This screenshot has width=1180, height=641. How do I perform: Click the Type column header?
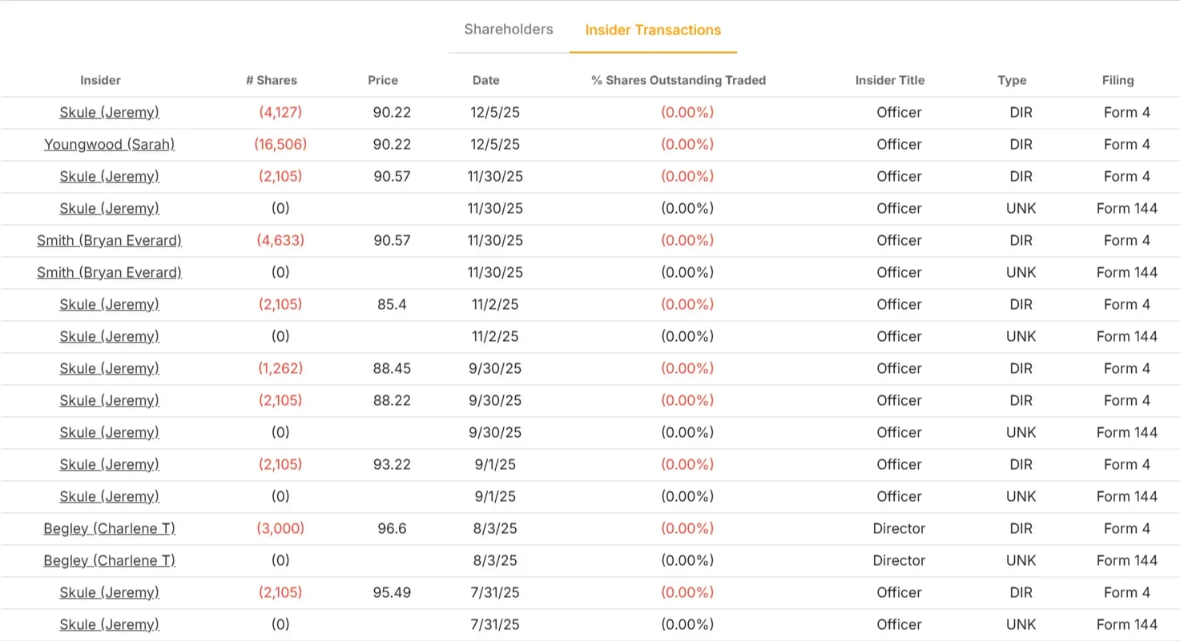click(x=1012, y=80)
